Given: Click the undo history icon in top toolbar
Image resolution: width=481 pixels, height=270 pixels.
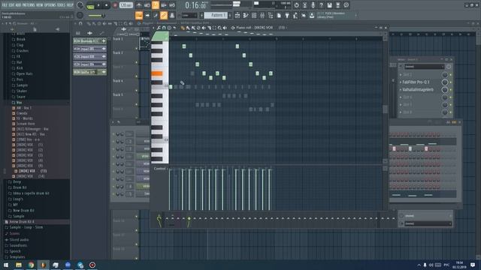Looking at the screenshot, I should [x=296, y=5].
